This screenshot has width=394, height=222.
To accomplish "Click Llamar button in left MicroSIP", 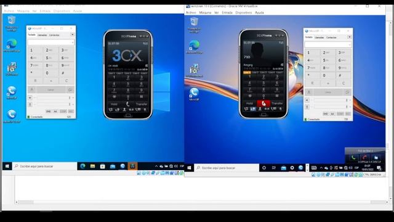I will click(x=50, y=89).
